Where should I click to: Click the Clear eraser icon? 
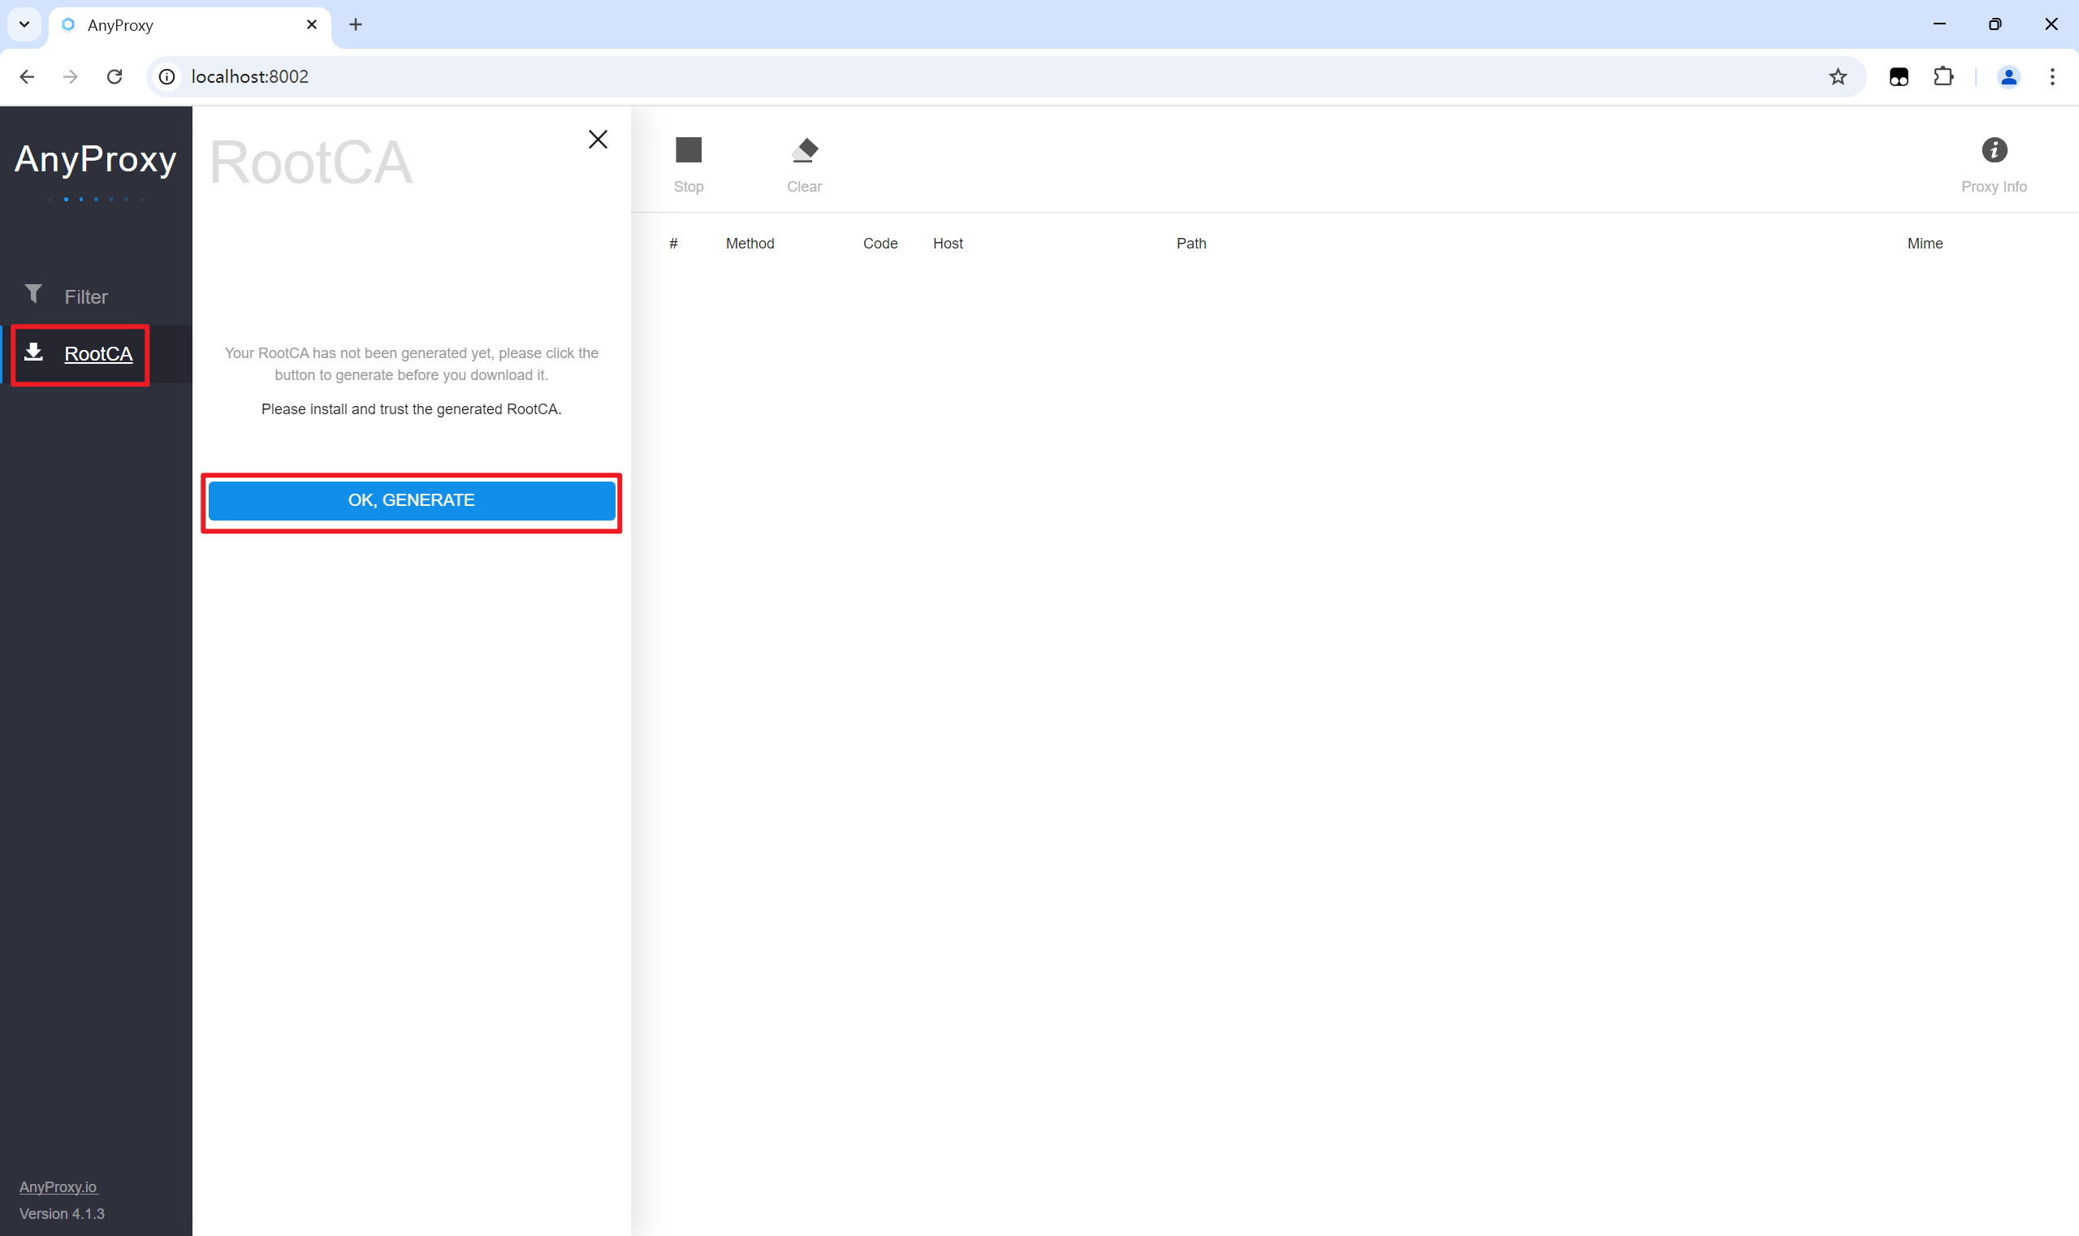coord(804,150)
